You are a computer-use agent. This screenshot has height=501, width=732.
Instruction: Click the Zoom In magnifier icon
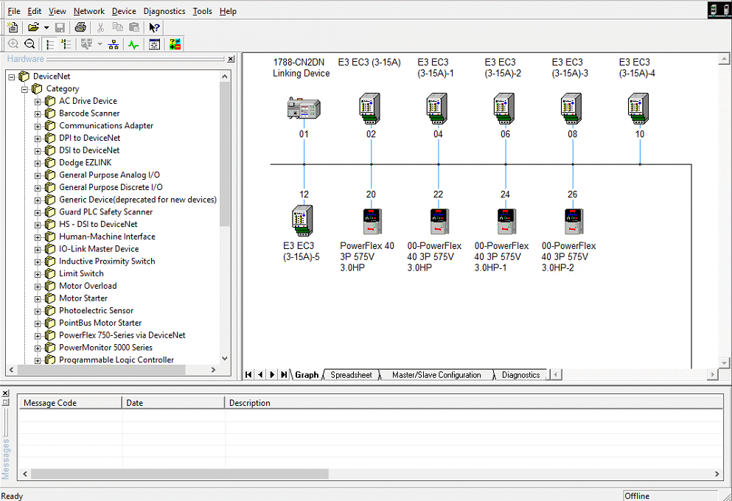13,44
